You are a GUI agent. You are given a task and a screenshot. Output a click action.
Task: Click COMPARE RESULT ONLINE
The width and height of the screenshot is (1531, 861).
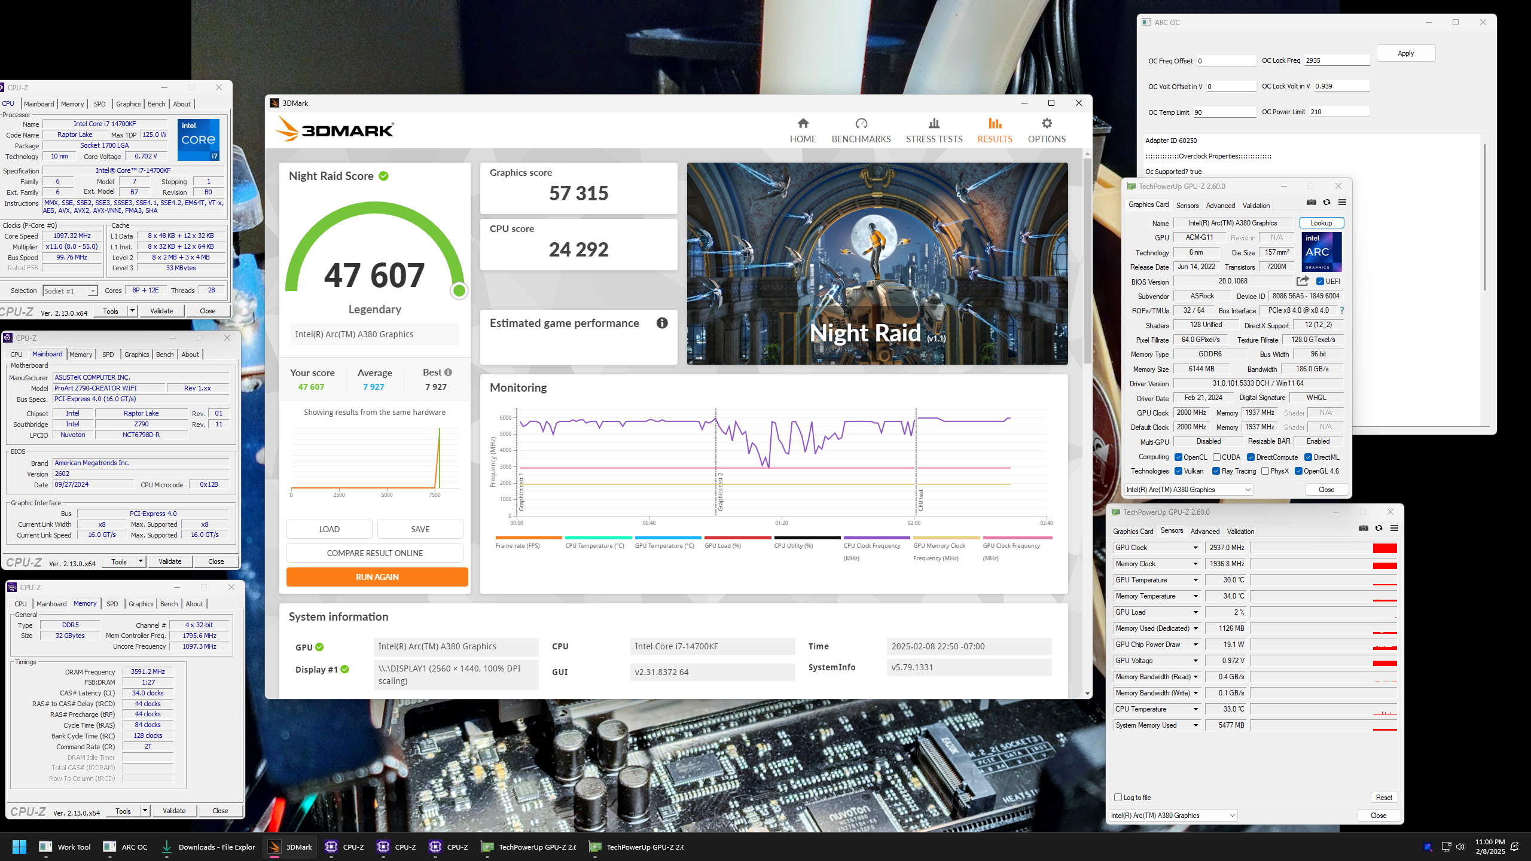374,553
